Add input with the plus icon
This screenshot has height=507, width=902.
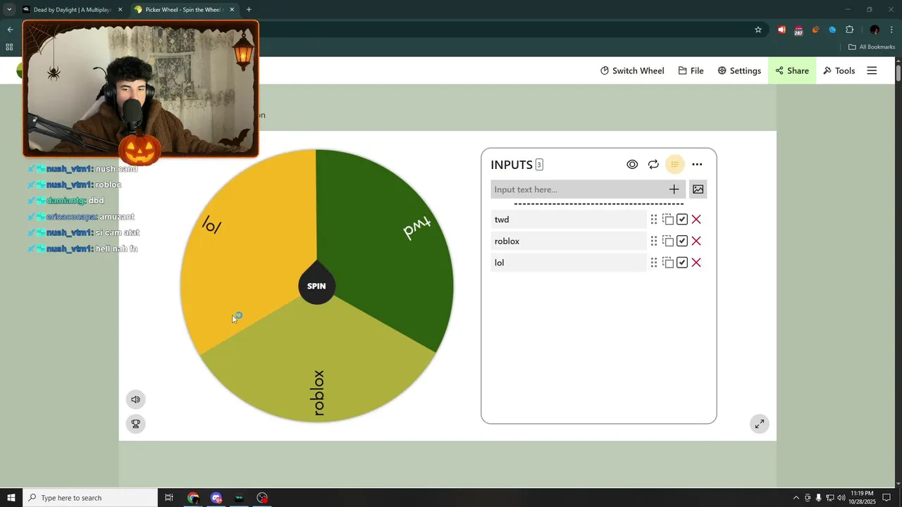tap(674, 189)
